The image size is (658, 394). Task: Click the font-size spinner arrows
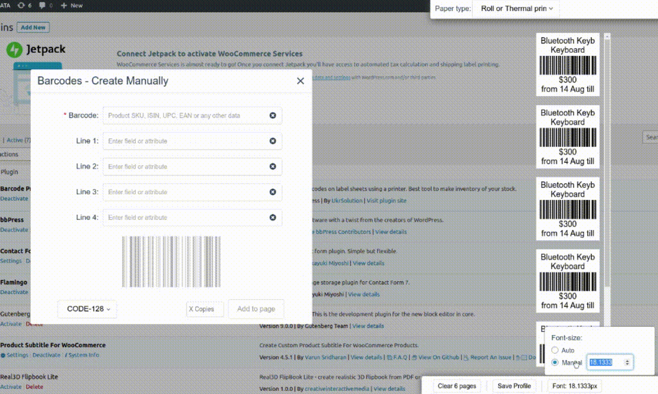pyautogui.click(x=627, y=363)
